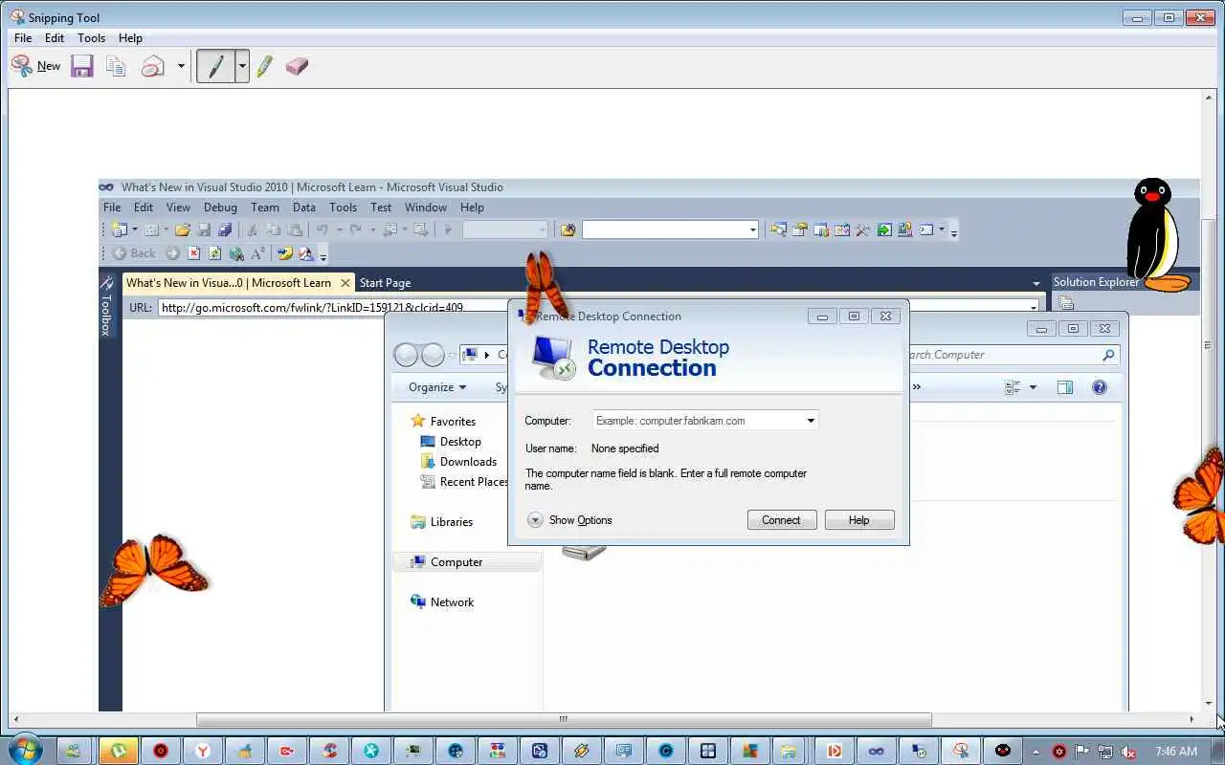Click the Change your view icon in Explorer
This screenshot has width=1225, height=765.
click(1013, 387)
